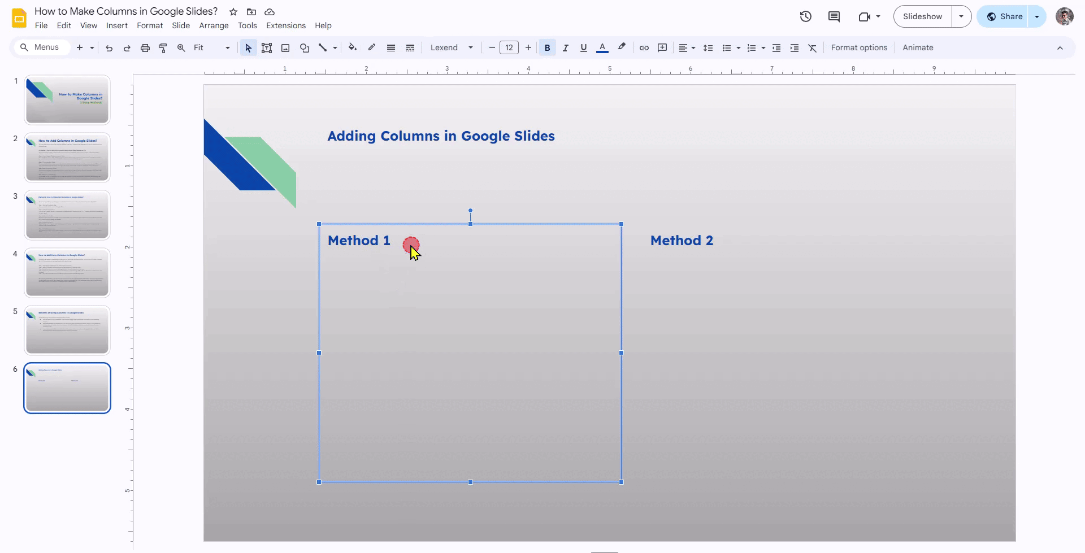Expand the Slideshow options arrow
This screenshot has width=1085, height=553.
pyautogui.click(x=961, y=16)
